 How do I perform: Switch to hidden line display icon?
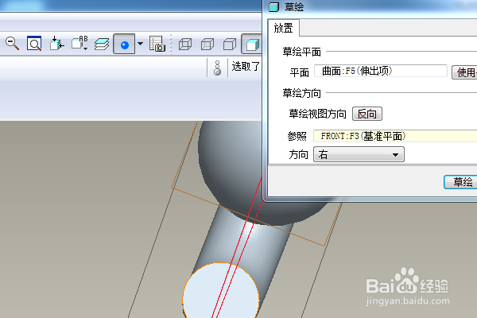207,45
